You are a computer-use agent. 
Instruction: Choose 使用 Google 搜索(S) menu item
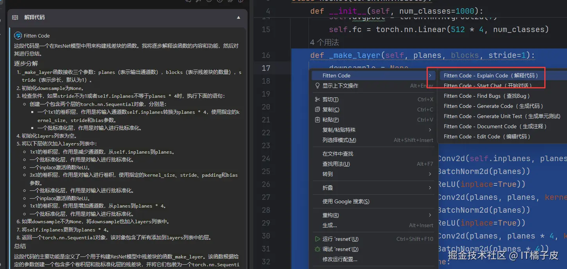point(373,201)
